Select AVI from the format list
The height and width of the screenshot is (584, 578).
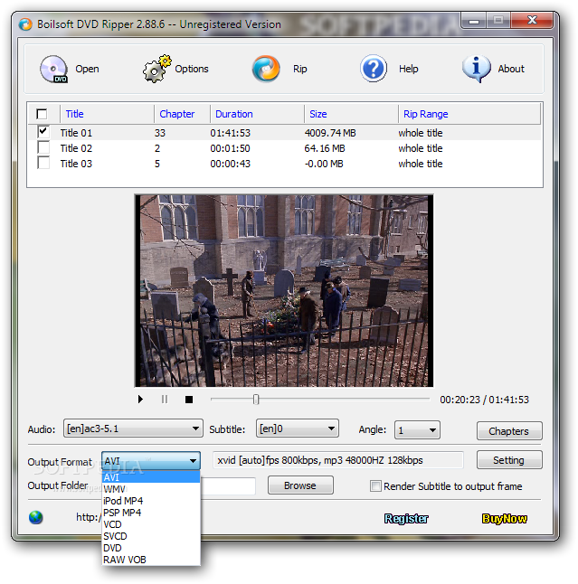coord(151,477)
